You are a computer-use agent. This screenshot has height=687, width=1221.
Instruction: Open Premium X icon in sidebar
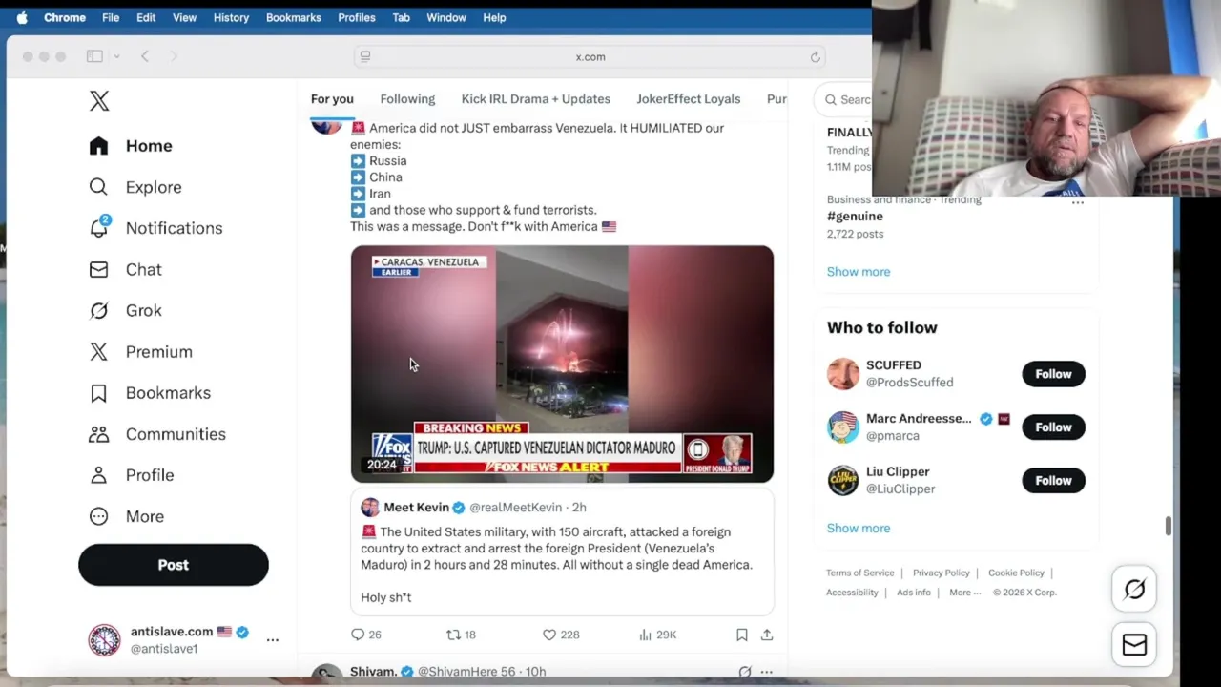(x=98, y=351)
